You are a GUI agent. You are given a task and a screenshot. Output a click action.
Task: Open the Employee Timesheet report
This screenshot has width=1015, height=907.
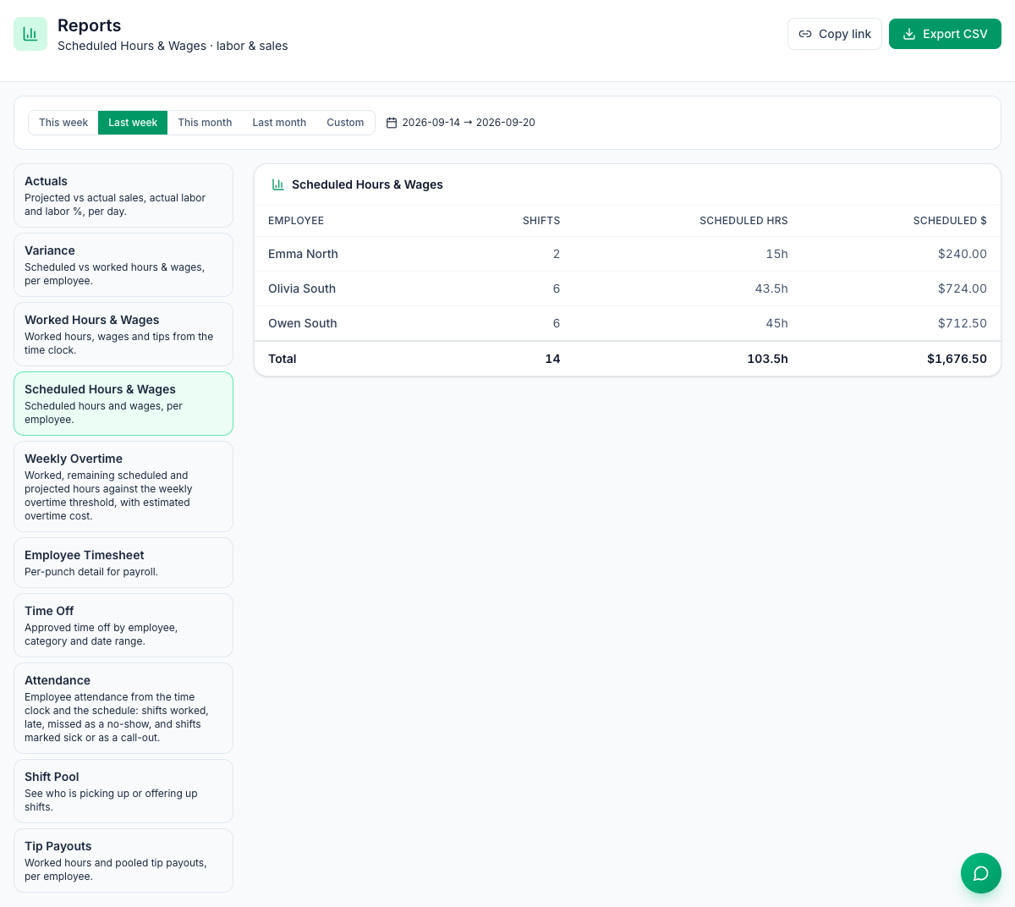pos(123,563)
